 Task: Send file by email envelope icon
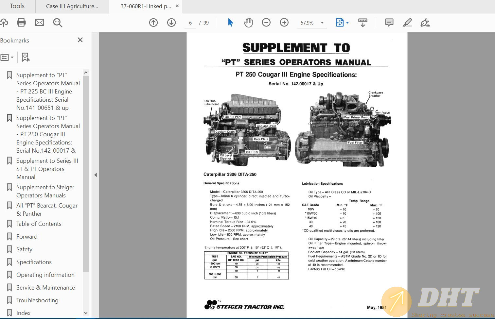pos(40,23)
